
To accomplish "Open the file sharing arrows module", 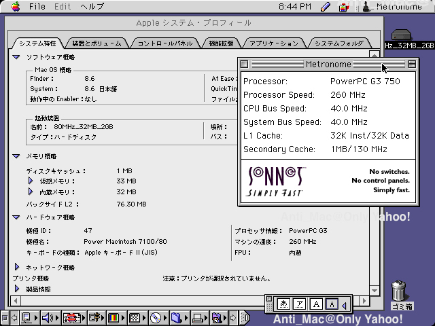I will point(74,318).
